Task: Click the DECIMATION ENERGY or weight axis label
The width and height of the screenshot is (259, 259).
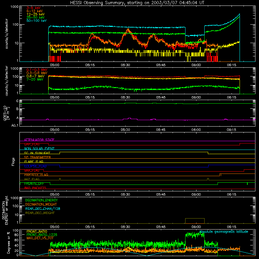Action: (5, 210)
